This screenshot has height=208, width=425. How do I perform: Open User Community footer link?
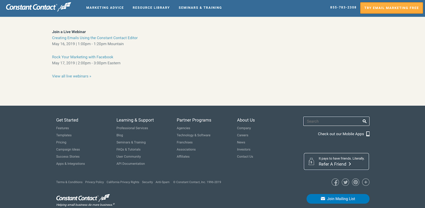tap(129, 157)
